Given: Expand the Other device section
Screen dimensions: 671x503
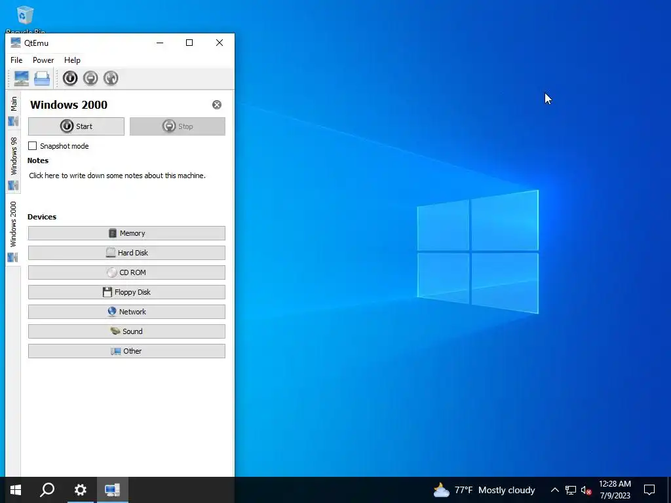Looking at the screenshot, I should coord(126,351).
